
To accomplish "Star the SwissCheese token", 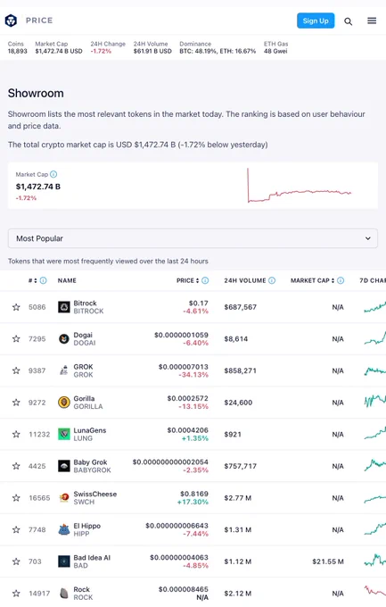I will coord(16,498).
